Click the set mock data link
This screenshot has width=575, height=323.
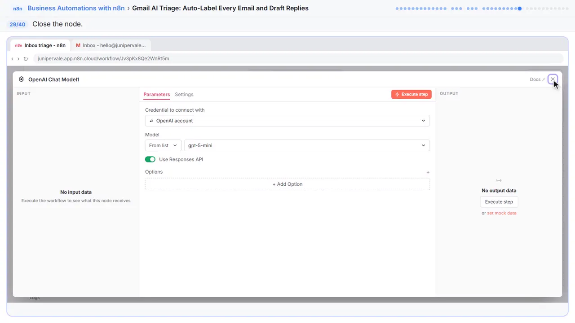pyautogui.click(x=502, y=213)
